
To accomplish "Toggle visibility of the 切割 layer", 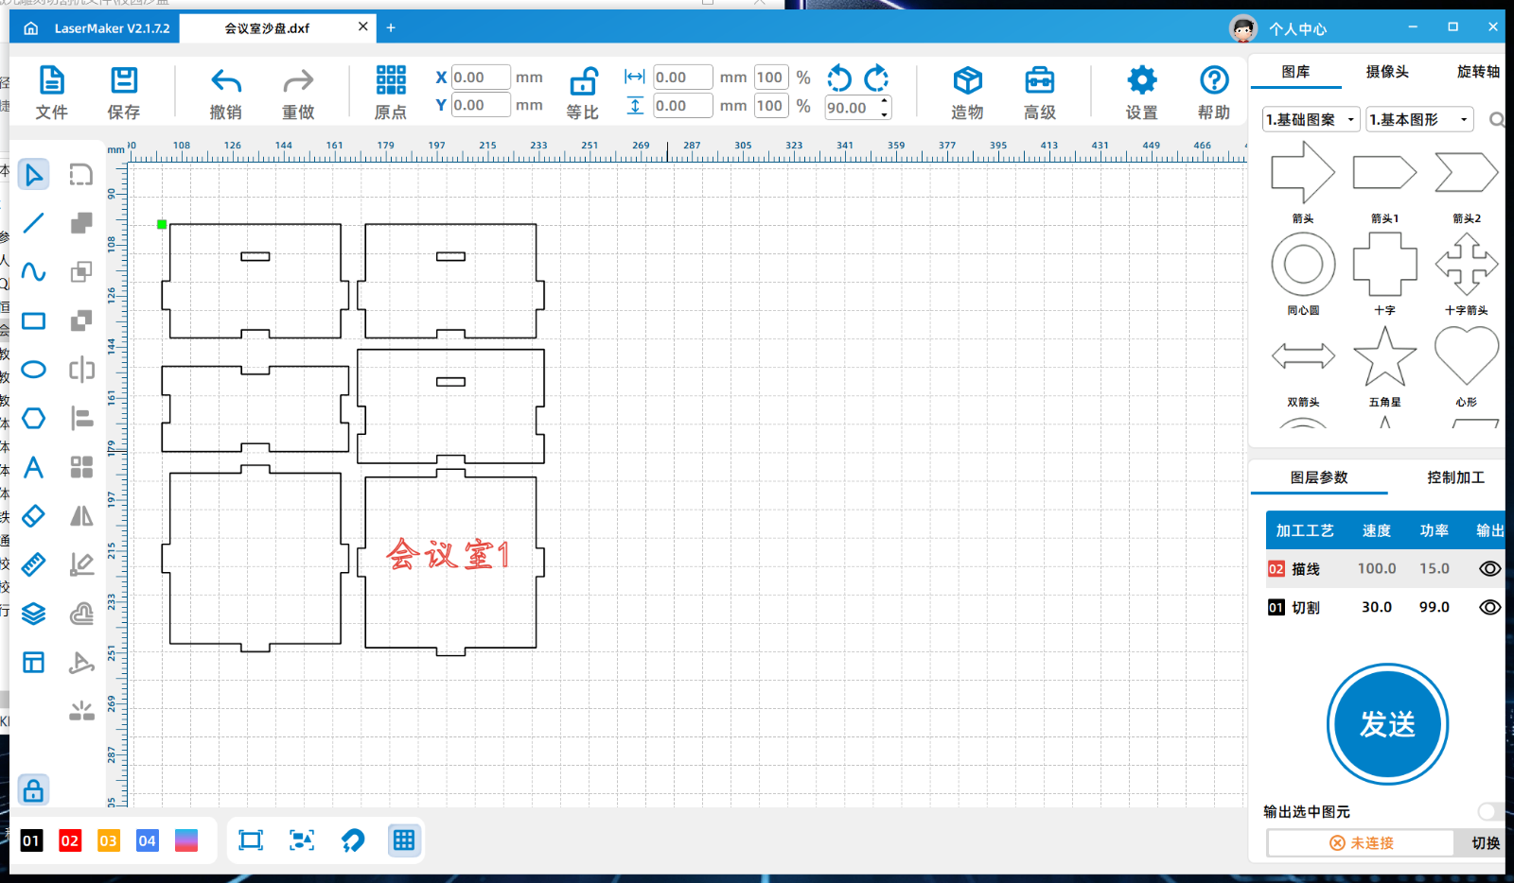I will click(x=1490, y=608).
